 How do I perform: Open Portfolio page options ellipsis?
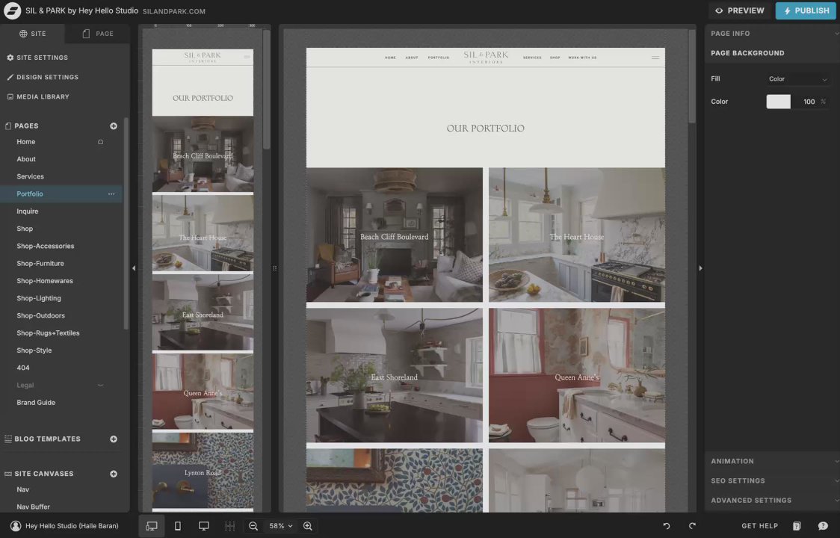(x=111, y=194)
